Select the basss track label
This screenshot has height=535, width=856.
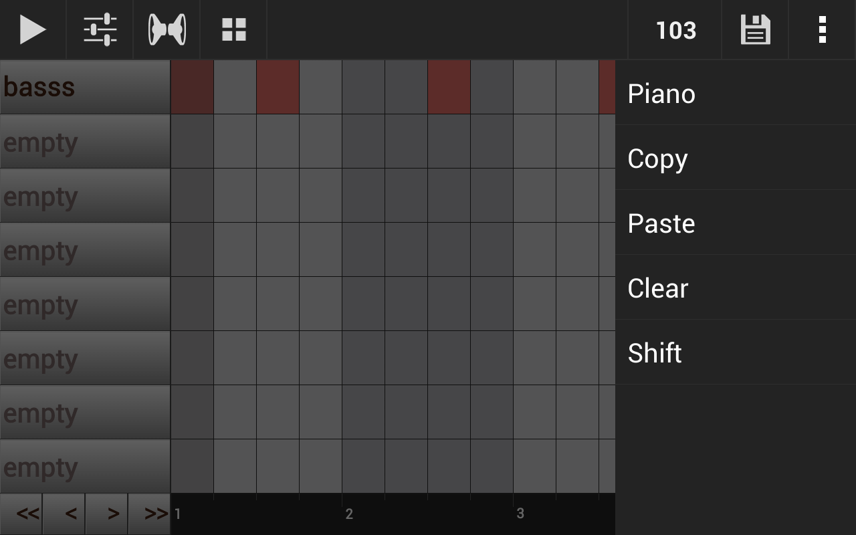tap(85, 86)
